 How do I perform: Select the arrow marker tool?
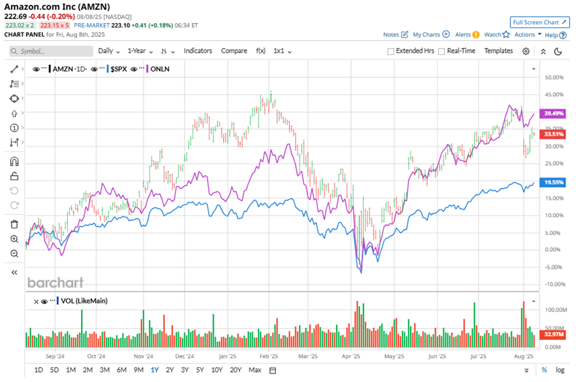(14, 114)
